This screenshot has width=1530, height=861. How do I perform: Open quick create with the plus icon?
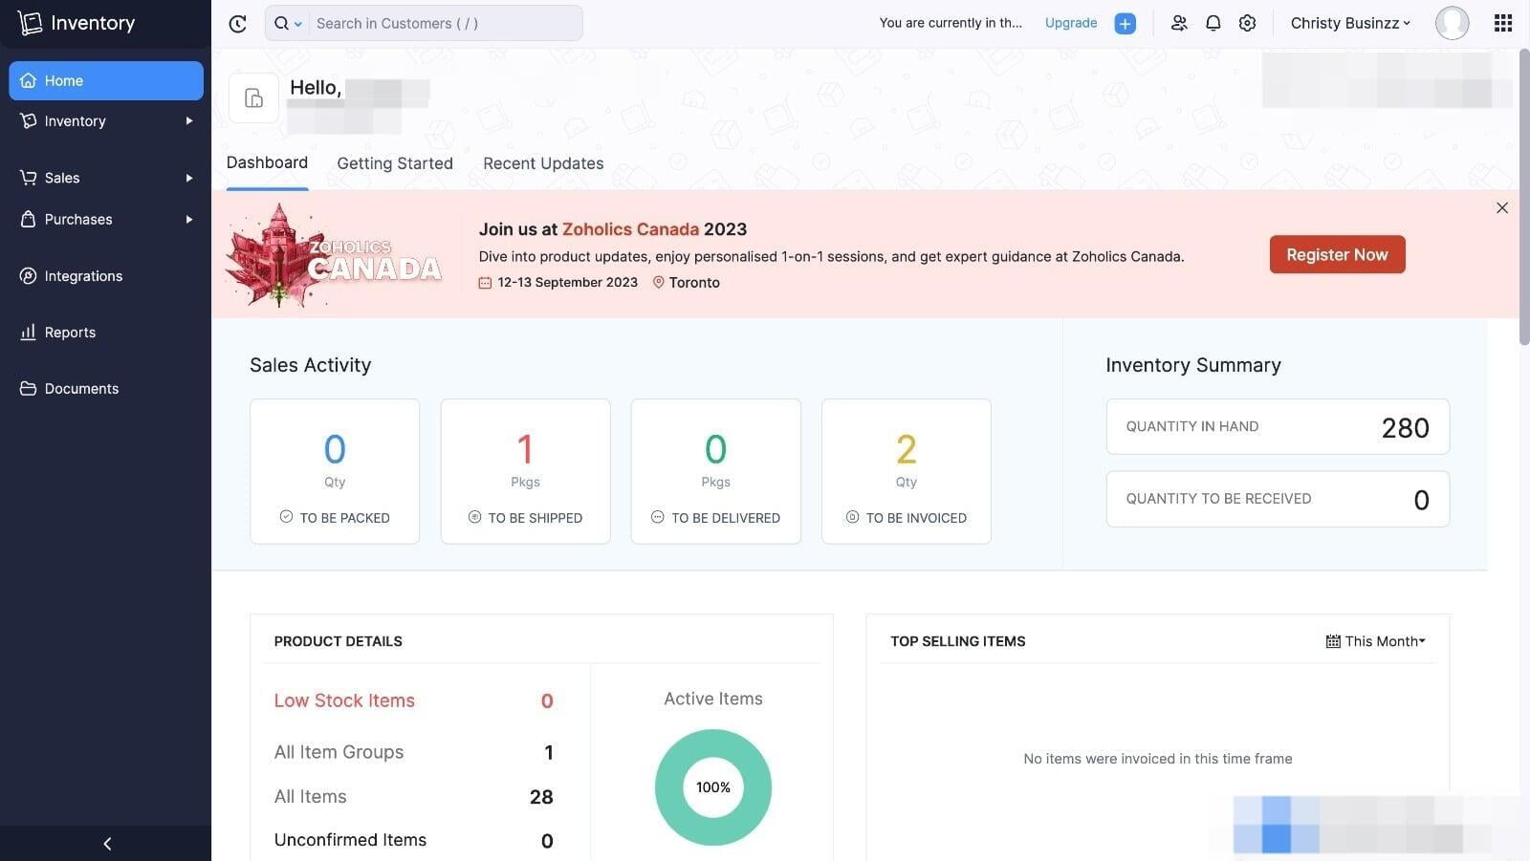(1125, 23)
